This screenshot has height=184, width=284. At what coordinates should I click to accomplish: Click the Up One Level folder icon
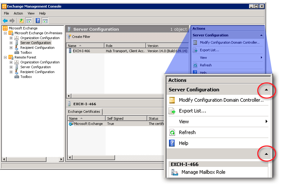21,21
